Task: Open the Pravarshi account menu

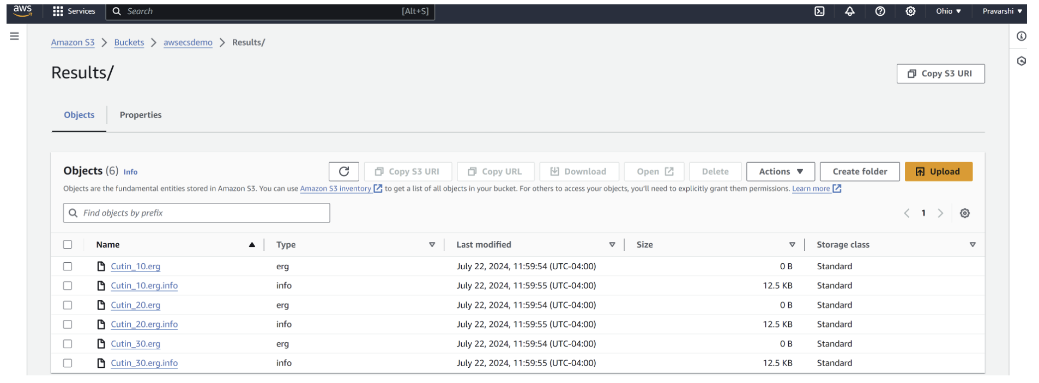Action: (1002, 11)
